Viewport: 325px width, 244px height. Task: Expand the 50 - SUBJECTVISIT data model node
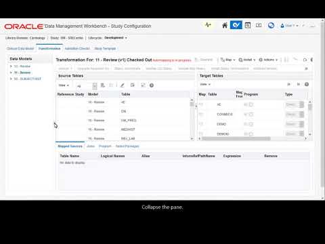tap(11, 79)
